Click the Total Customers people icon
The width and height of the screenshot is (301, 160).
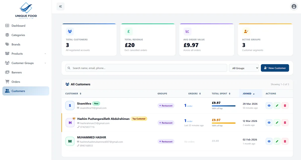coord(70,31)
